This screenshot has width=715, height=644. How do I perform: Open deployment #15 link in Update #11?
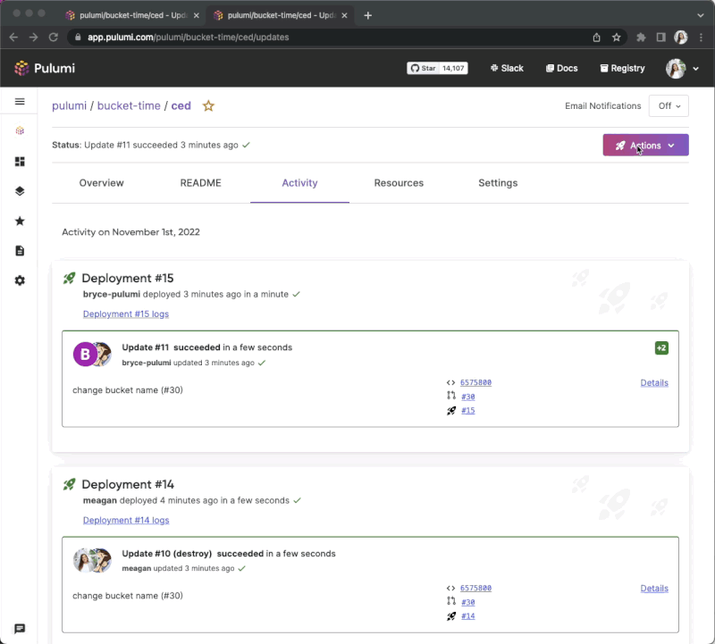pos(467,410)
